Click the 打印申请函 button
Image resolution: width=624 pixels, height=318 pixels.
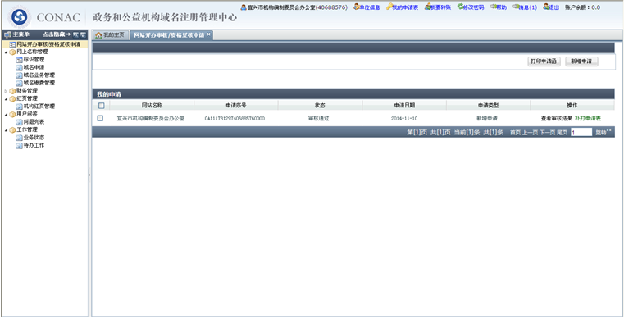544,61
